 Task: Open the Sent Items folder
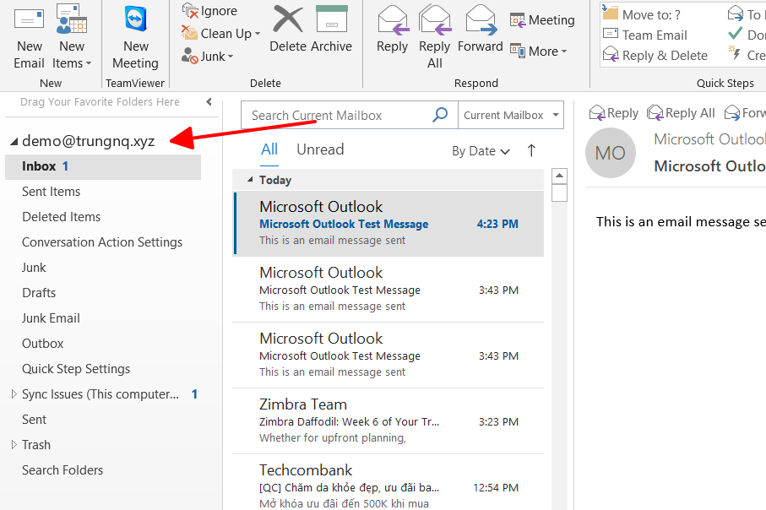51,192
